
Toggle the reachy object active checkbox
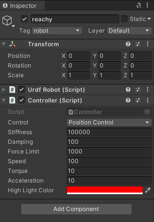pyautogui.click(x=24, y=19)
